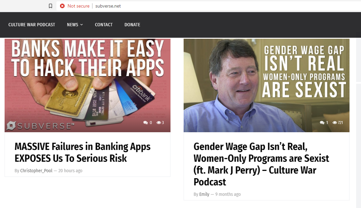
Task: Click the Not secure label in the address bar
Action: 78,6
